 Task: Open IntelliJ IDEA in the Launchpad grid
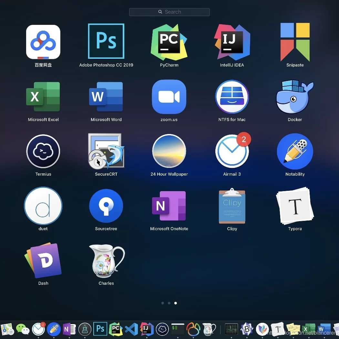232,42
